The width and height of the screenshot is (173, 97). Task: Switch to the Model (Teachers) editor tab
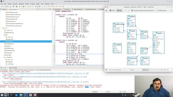(x=91, y=9)
